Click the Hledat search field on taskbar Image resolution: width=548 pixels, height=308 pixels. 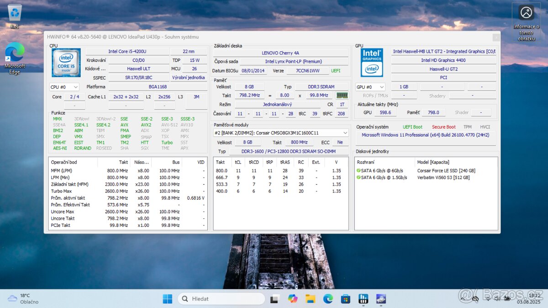tap(221, 298)
